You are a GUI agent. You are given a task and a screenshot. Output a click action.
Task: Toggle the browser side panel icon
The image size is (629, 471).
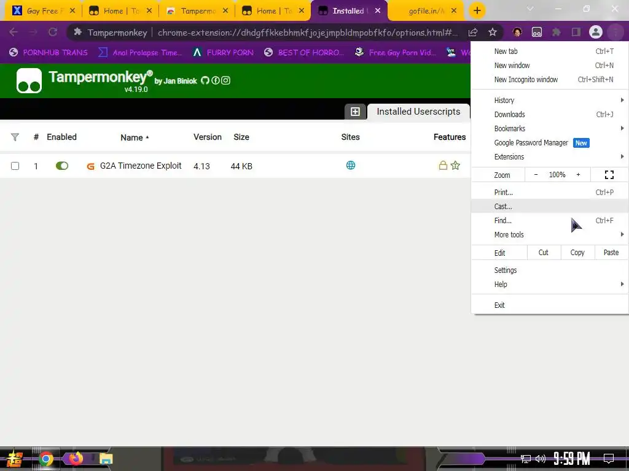[576, 32]
